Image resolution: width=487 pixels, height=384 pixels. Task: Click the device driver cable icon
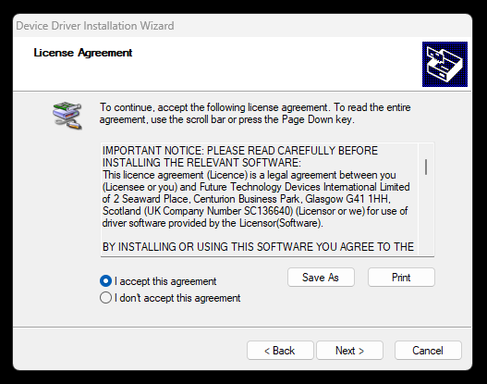pyautogui.click(x=67, y=115)
